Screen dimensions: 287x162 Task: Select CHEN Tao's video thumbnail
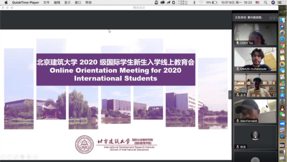(255, 34)
